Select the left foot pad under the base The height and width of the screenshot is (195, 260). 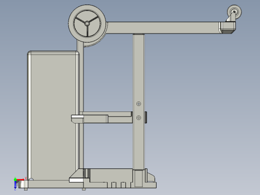click(x=25, y=189)
